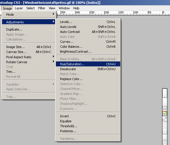Image resolution: width=170 pixels, height=145 pixels.
Task: Apply the Equalize adjustment
Action: click(x=88, y=121)
